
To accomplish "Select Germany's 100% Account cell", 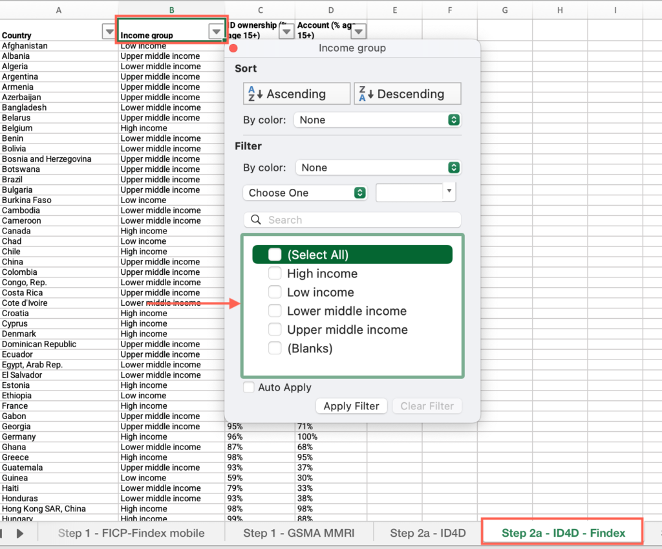I will click(331, 436).
